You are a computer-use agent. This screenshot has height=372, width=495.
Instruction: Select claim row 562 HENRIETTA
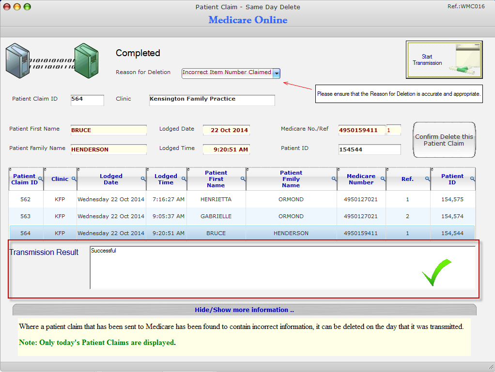(242, 199)
